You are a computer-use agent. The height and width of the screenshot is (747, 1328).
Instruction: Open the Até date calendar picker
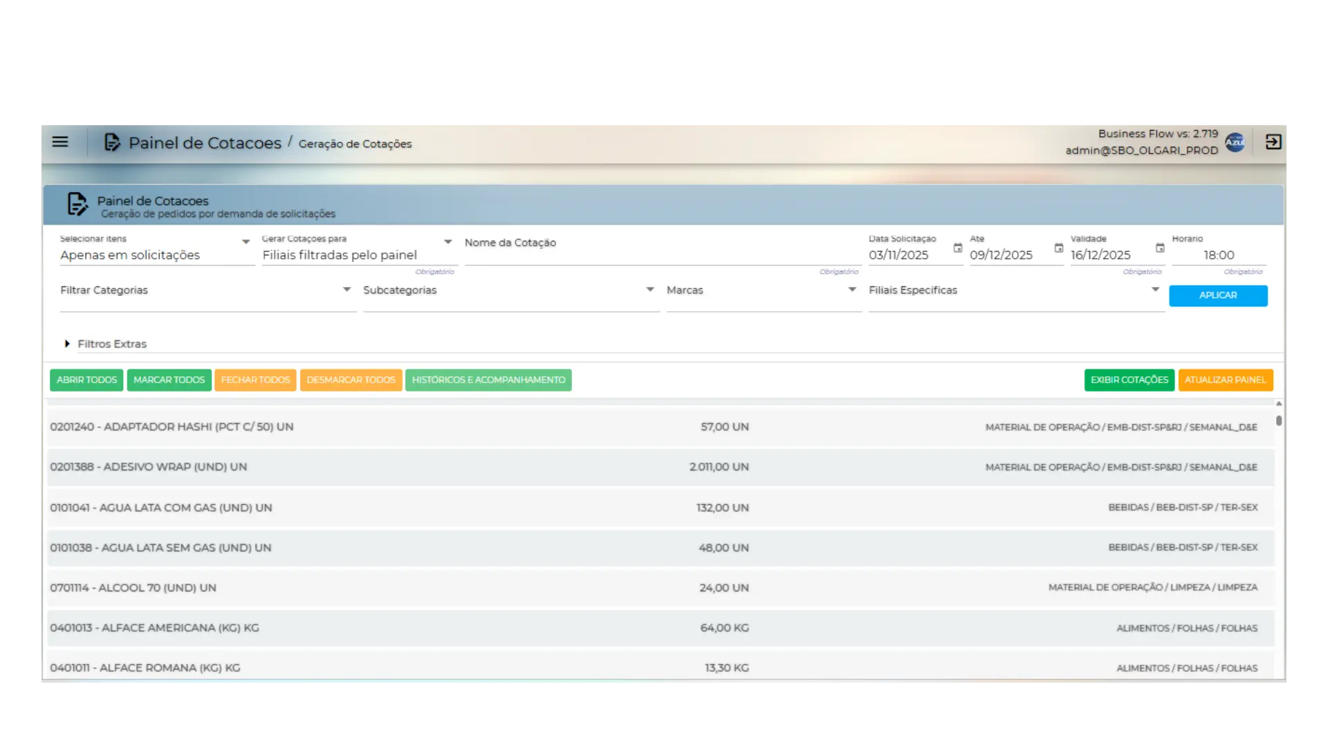(1058, 248)
